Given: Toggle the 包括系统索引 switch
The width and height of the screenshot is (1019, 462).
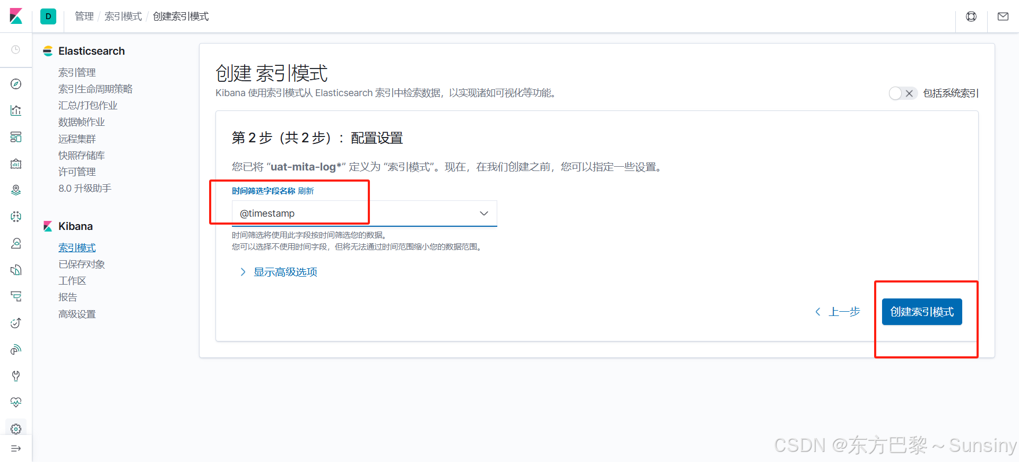Looking at the screenshot, I should [x=903, y=93].
